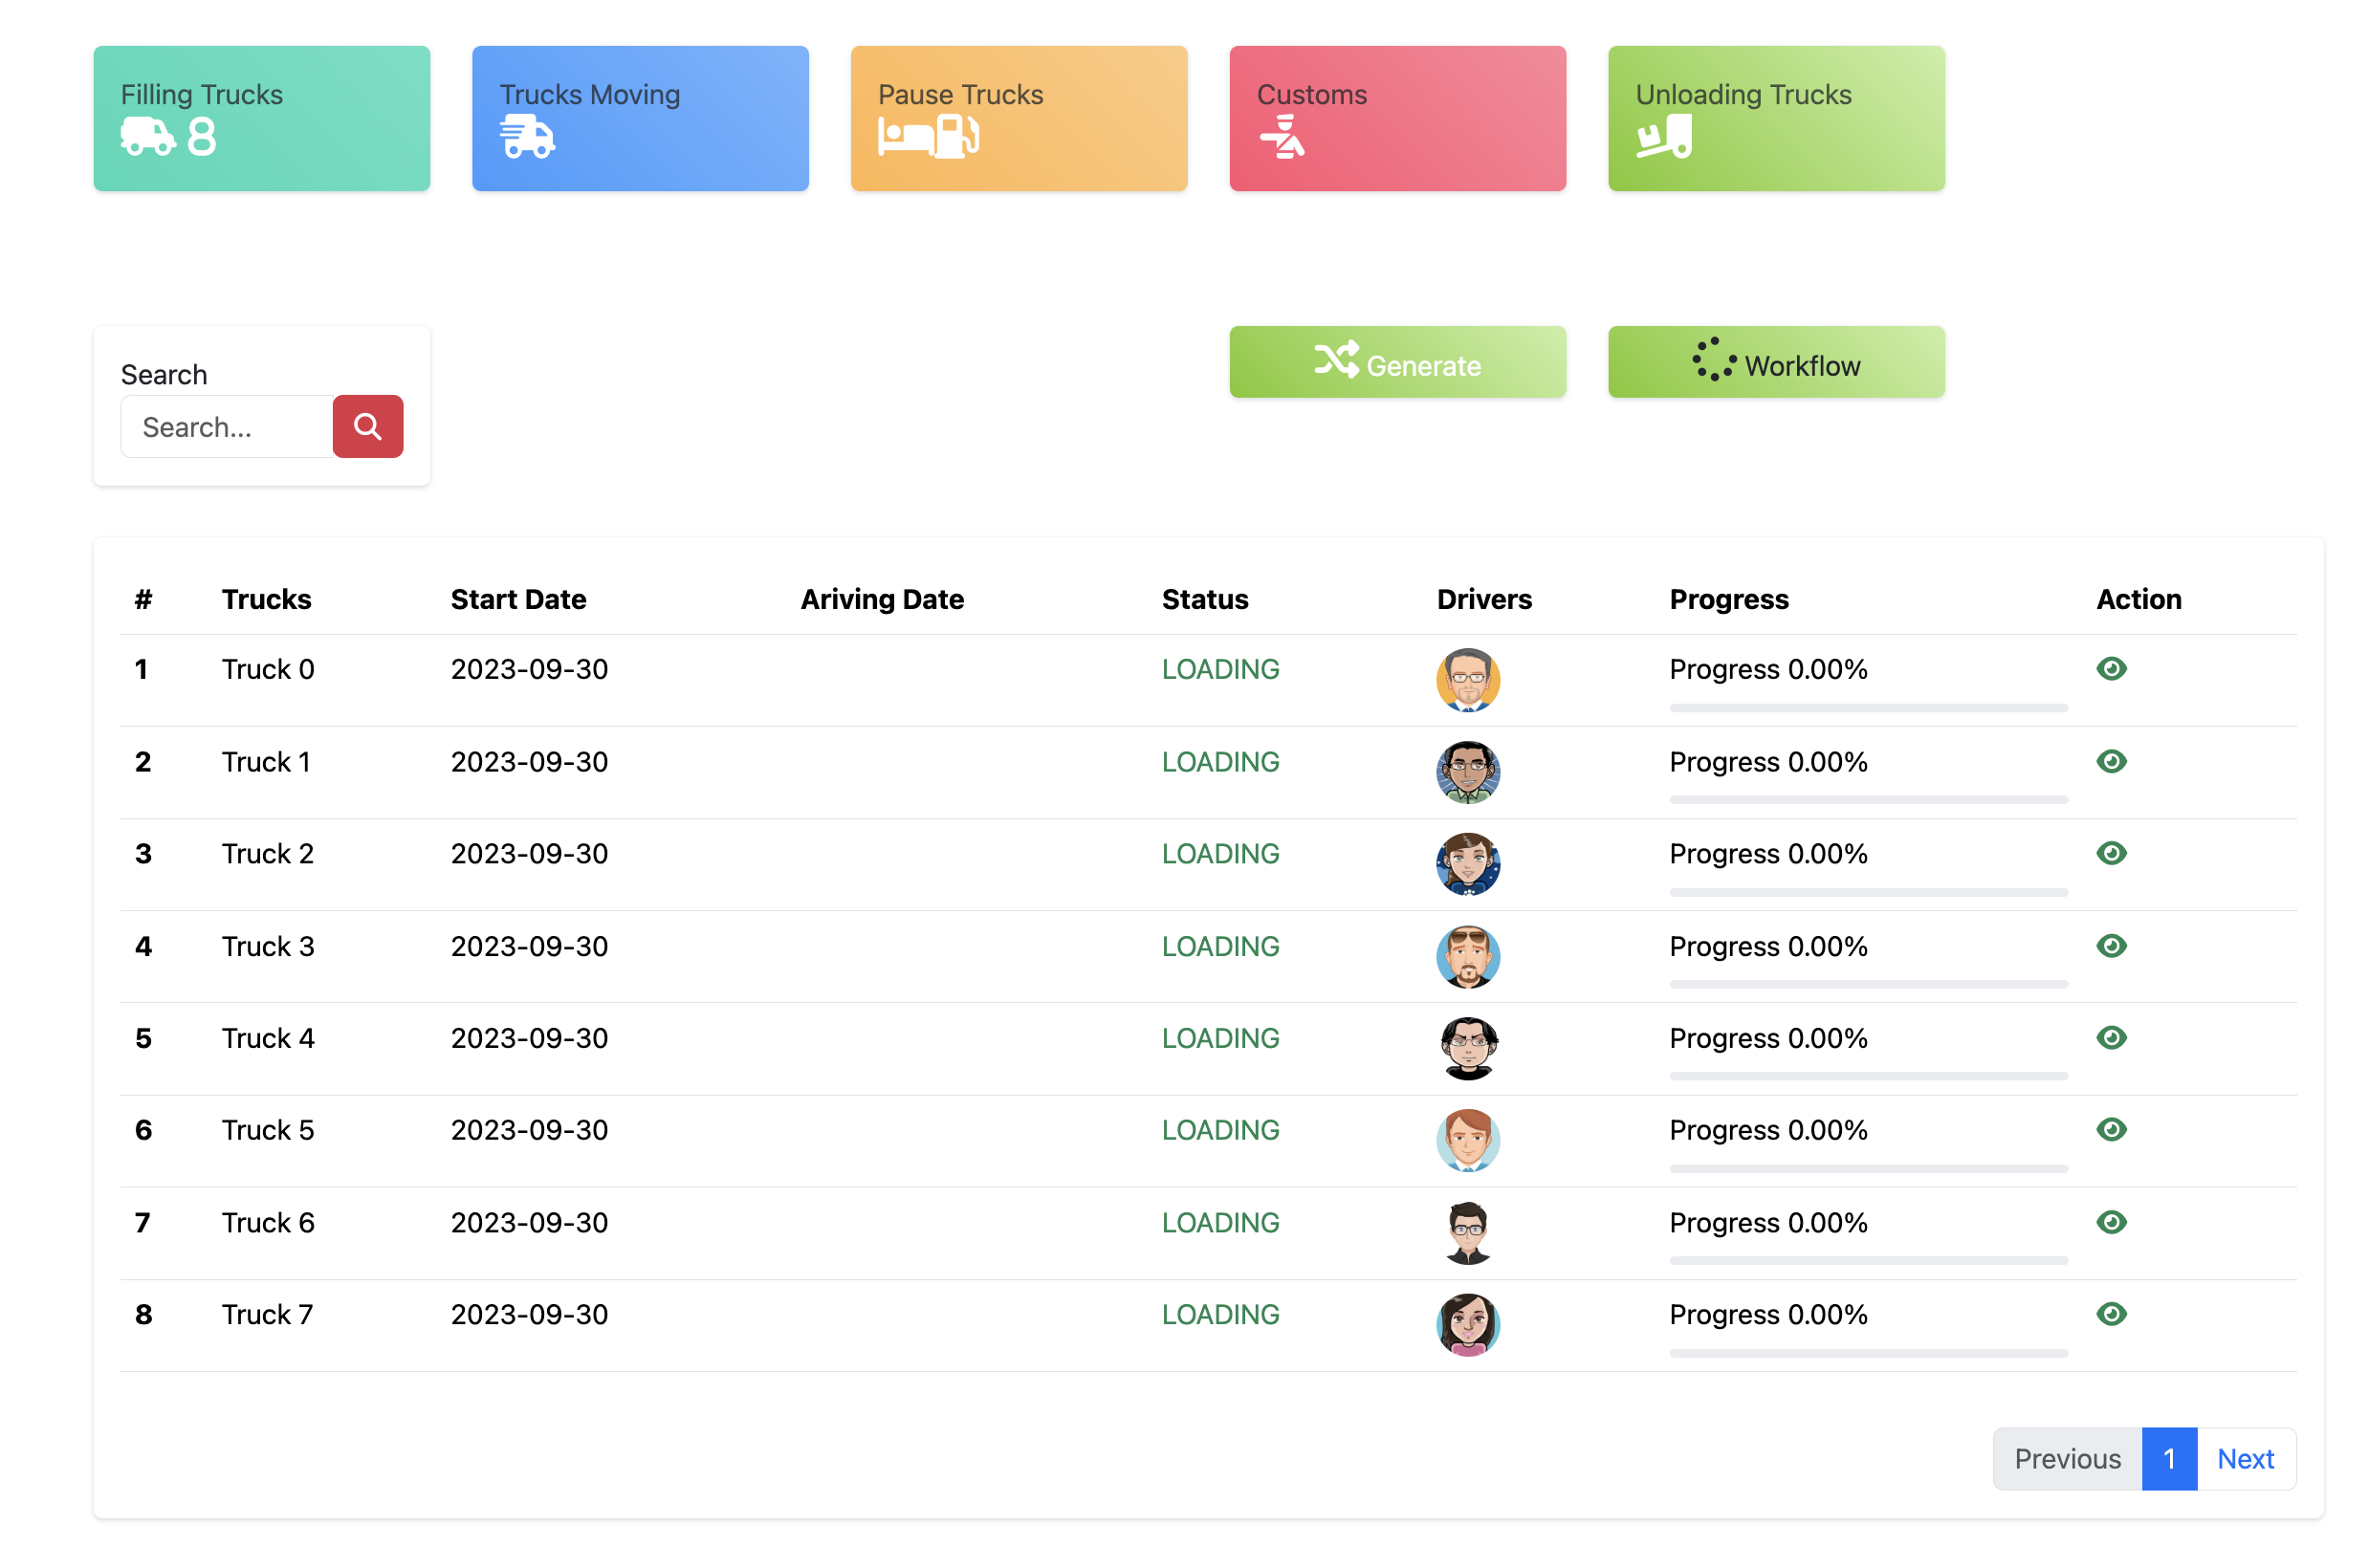Screen dimensions: 2368x1568
Task: Click the Customs officer icon
Action: coord(1282,137)
